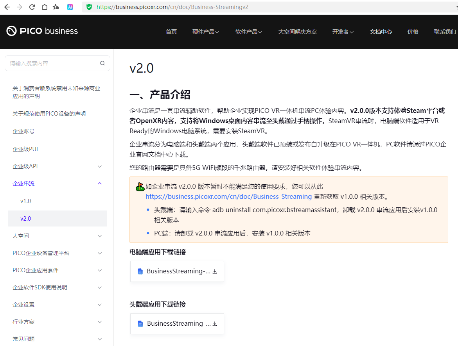
Task: Click the PICO business logo
Action: [42, 31]
